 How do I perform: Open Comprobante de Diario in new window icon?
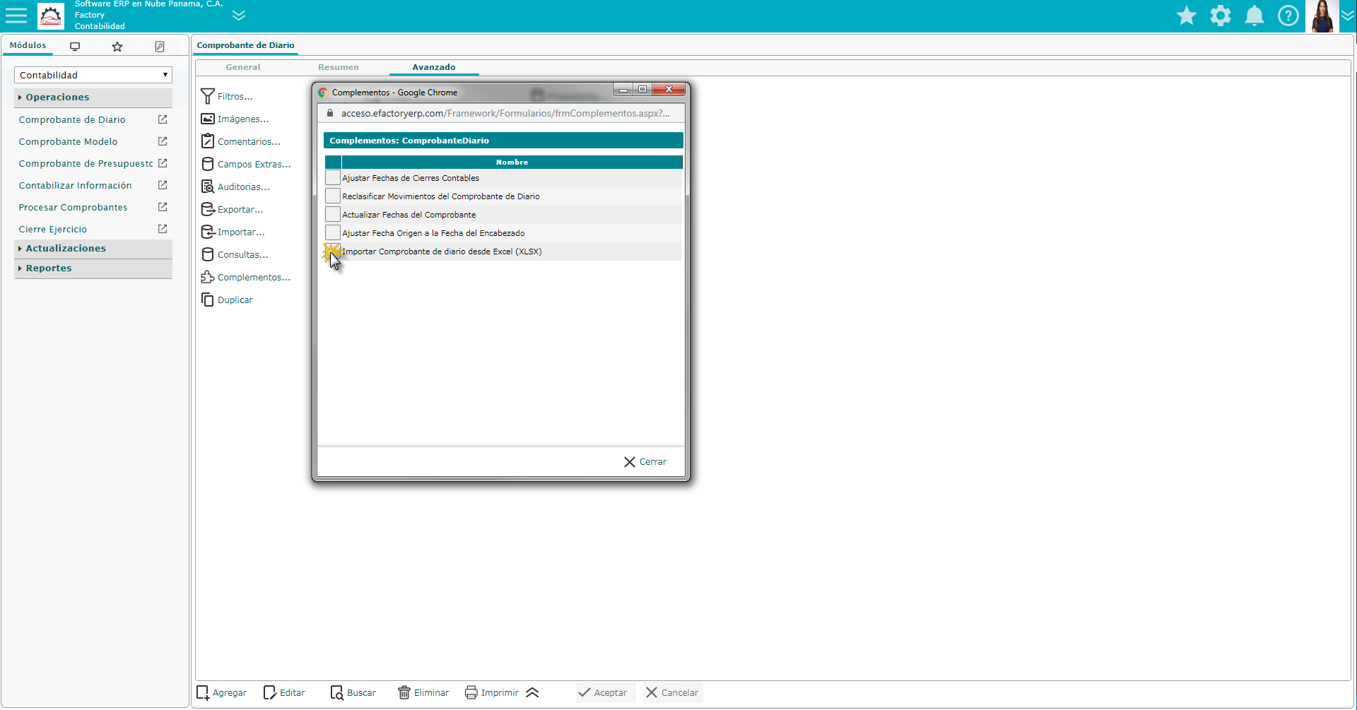[x=163, y=119]
